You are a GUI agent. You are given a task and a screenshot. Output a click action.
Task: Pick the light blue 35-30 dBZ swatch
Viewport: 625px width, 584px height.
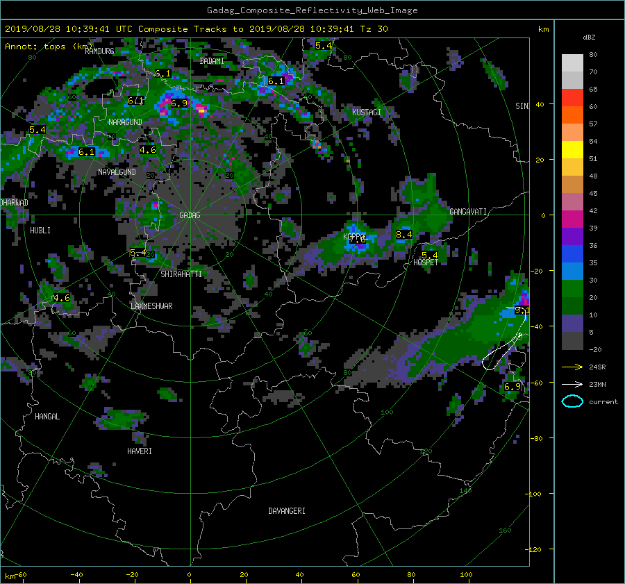coord(572,272)
